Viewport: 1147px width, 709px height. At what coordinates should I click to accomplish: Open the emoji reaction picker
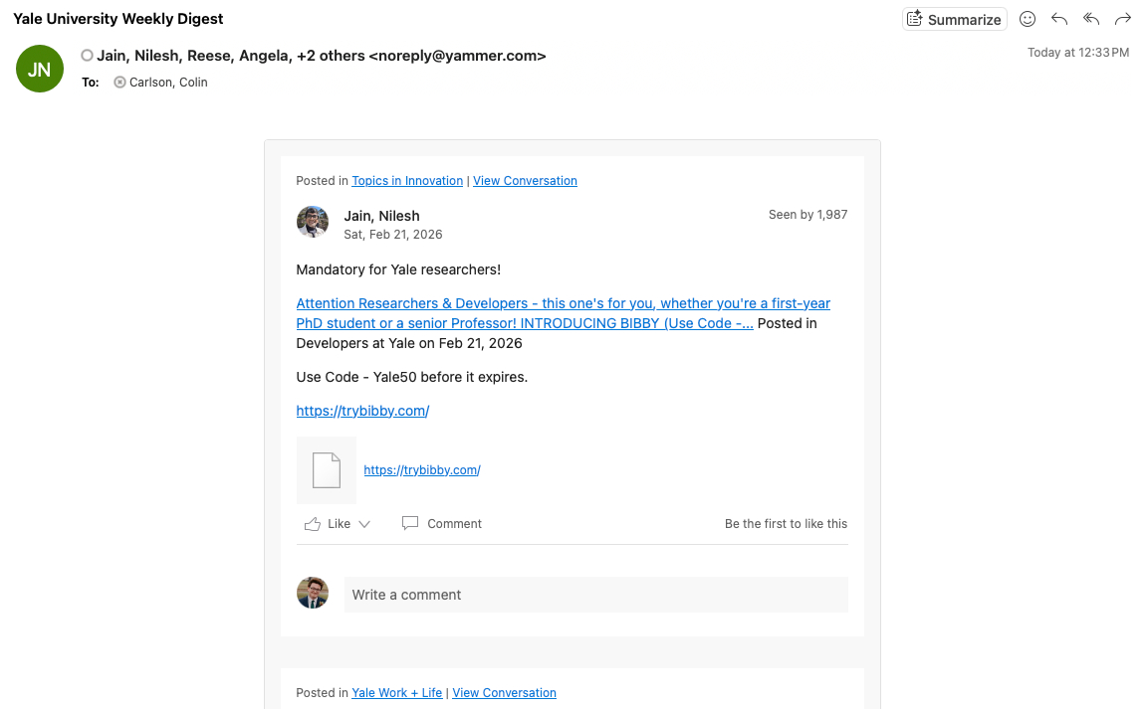tap(1028, 19)
